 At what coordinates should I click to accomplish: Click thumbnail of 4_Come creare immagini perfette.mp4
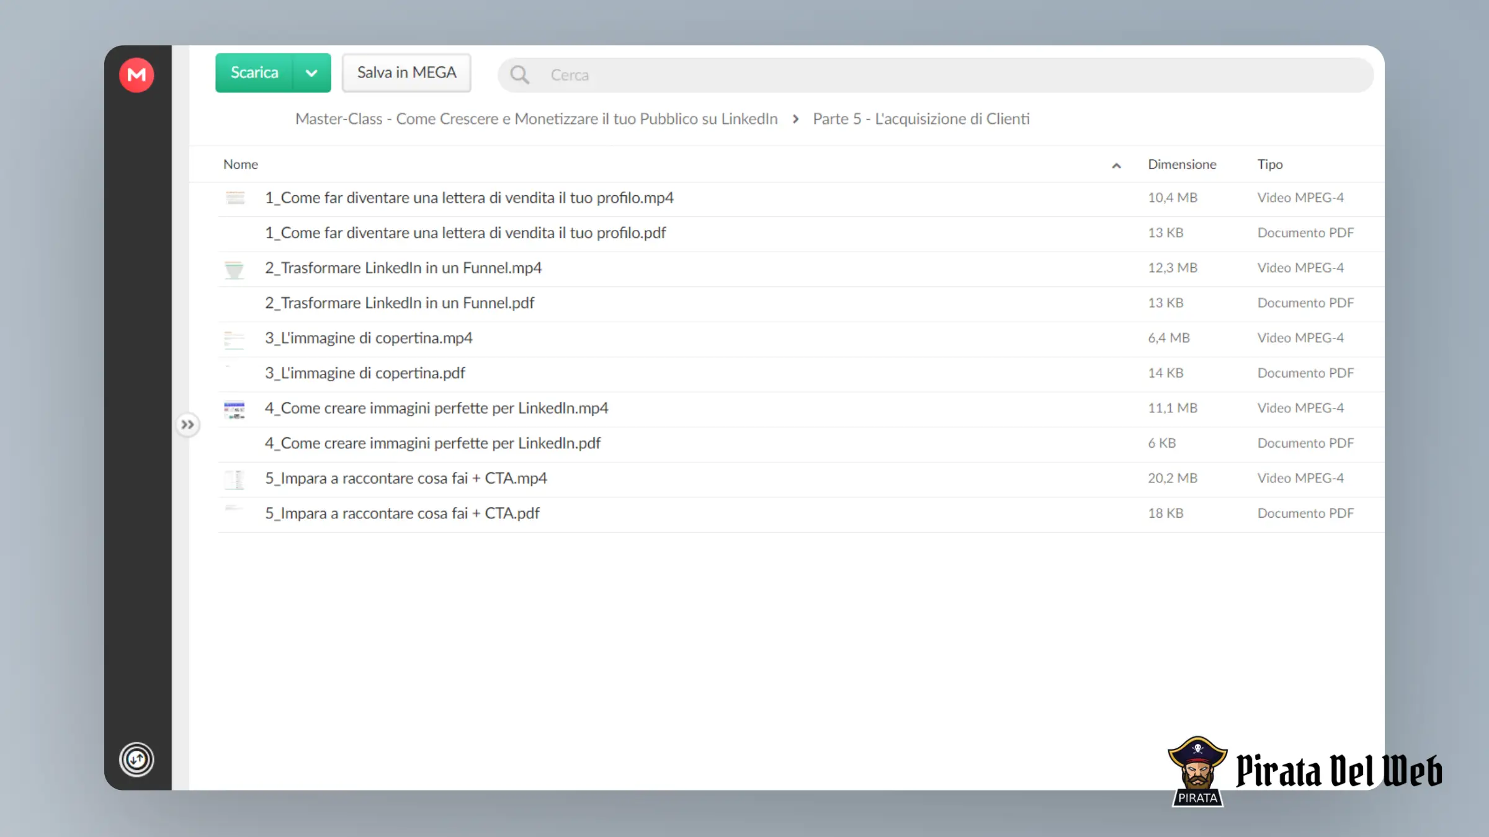235,409
